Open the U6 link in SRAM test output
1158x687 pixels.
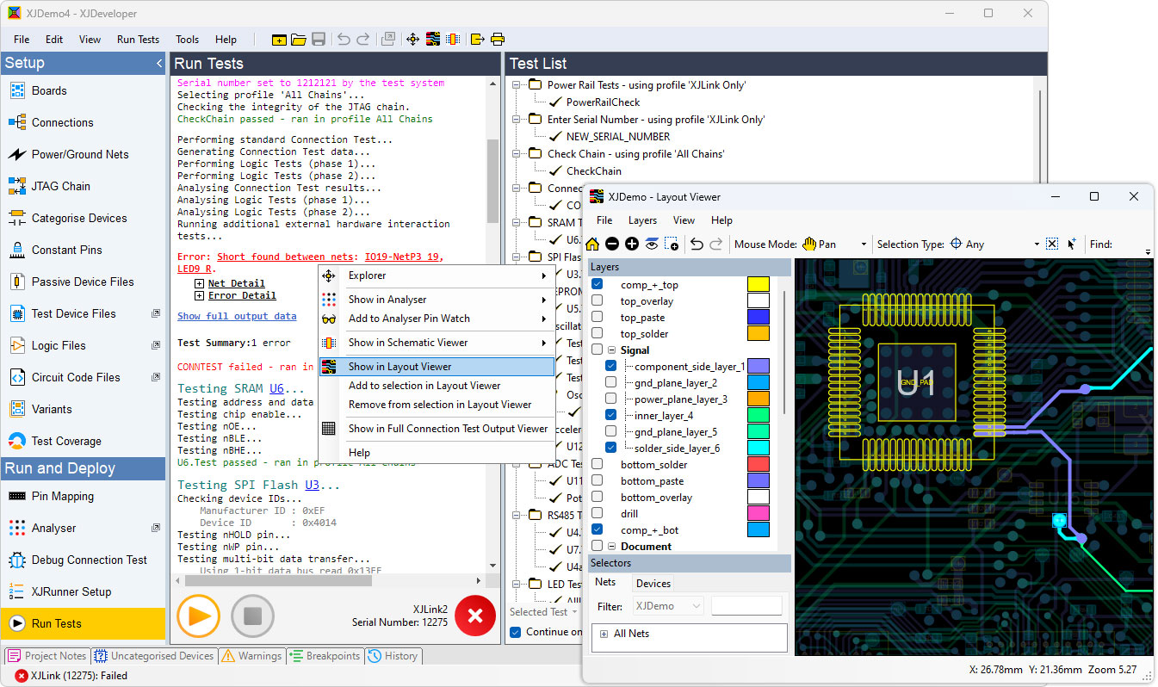pyautogui.click(x=279, y=388)
